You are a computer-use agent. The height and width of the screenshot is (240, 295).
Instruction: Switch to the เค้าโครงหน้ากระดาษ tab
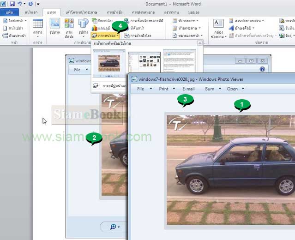tap(81, 12)
